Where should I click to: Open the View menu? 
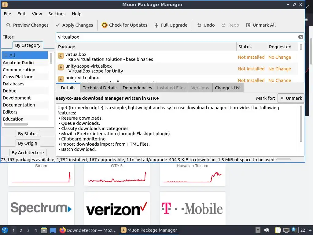[x=37, y=14]
